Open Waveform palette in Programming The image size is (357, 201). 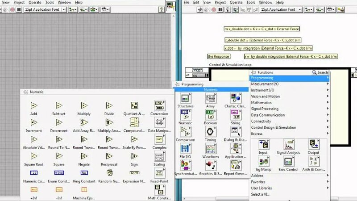point(210,149)
